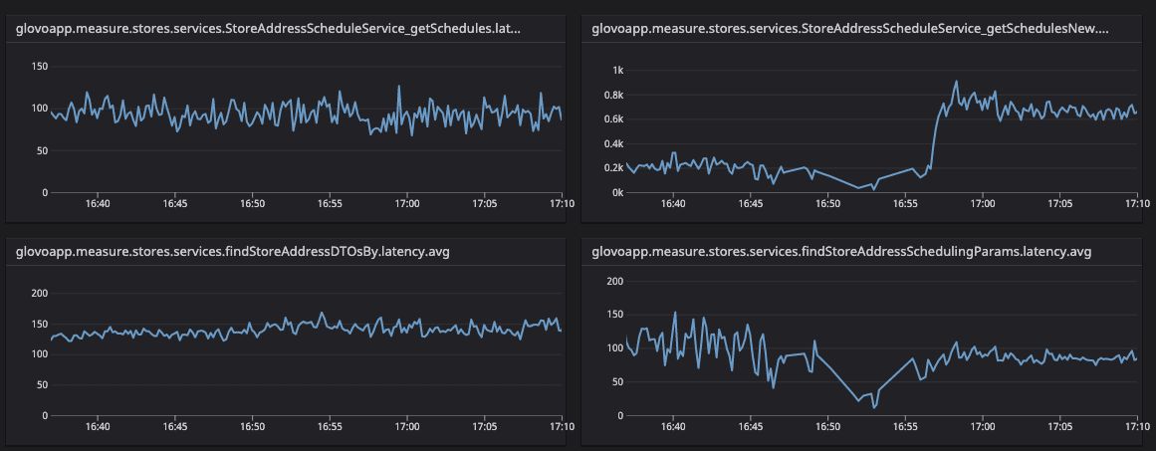Open the StoreAddressScheduleService_getSchedulesNew panel title
The image size is (1156, 451).
tap(850, 29)
